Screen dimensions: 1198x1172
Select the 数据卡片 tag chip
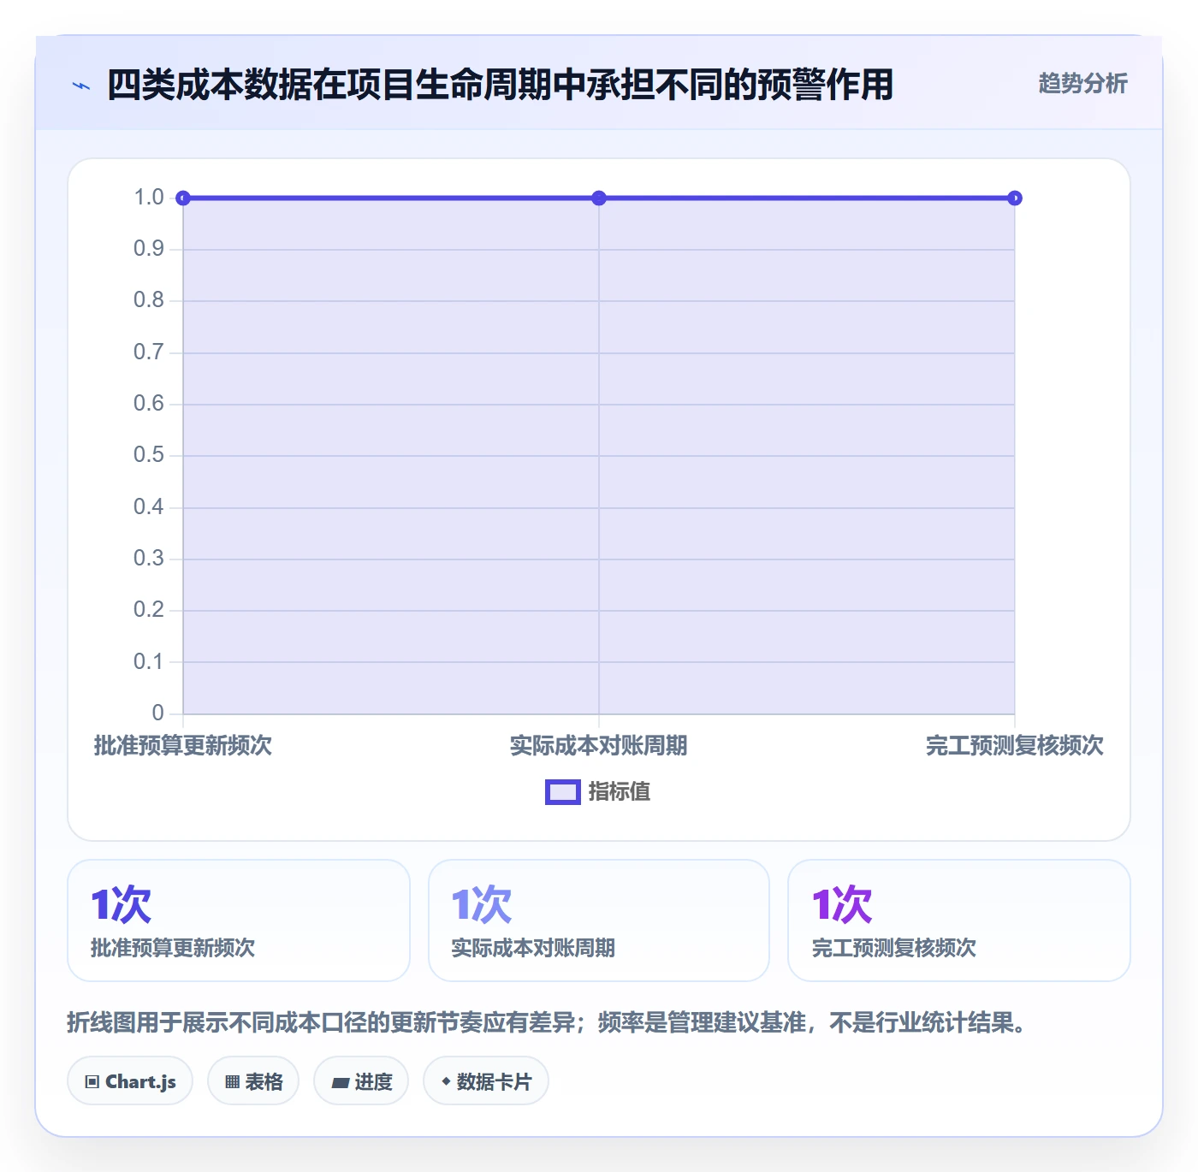pyautogui.click(x=486, y=1081)
